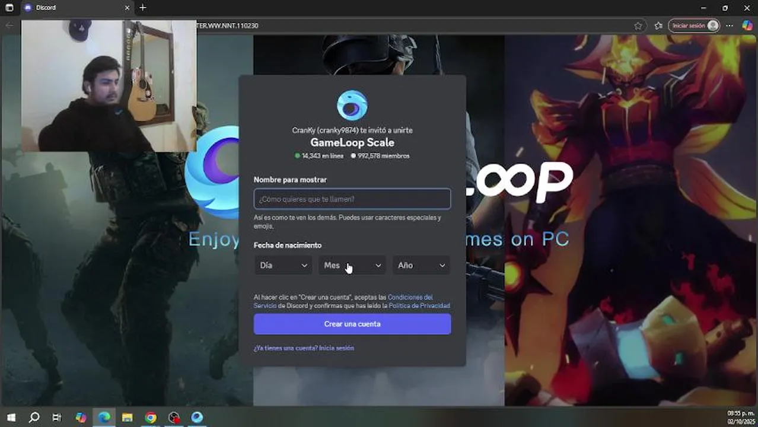Open Política de Privacidad link
Viewport: 758px width, 427px height.
[x=419, y=305]
